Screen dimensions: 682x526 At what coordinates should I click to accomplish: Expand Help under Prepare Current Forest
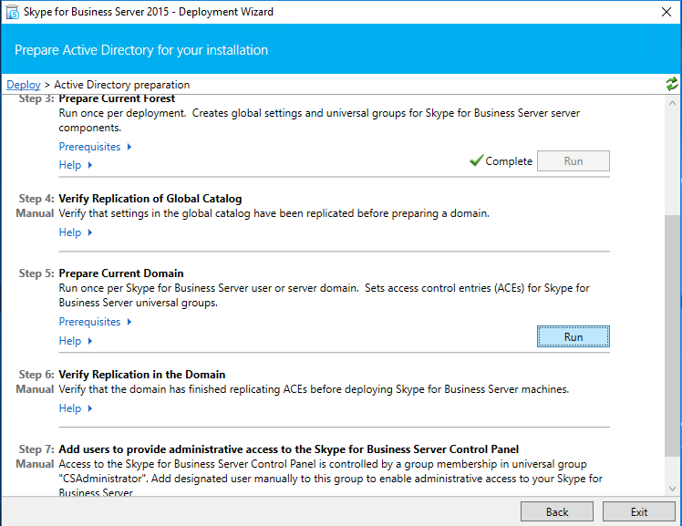click(x=76, y=165)
